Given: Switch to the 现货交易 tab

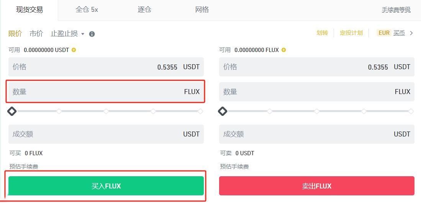Looking at the screenshot, I should tap(29, 10).
